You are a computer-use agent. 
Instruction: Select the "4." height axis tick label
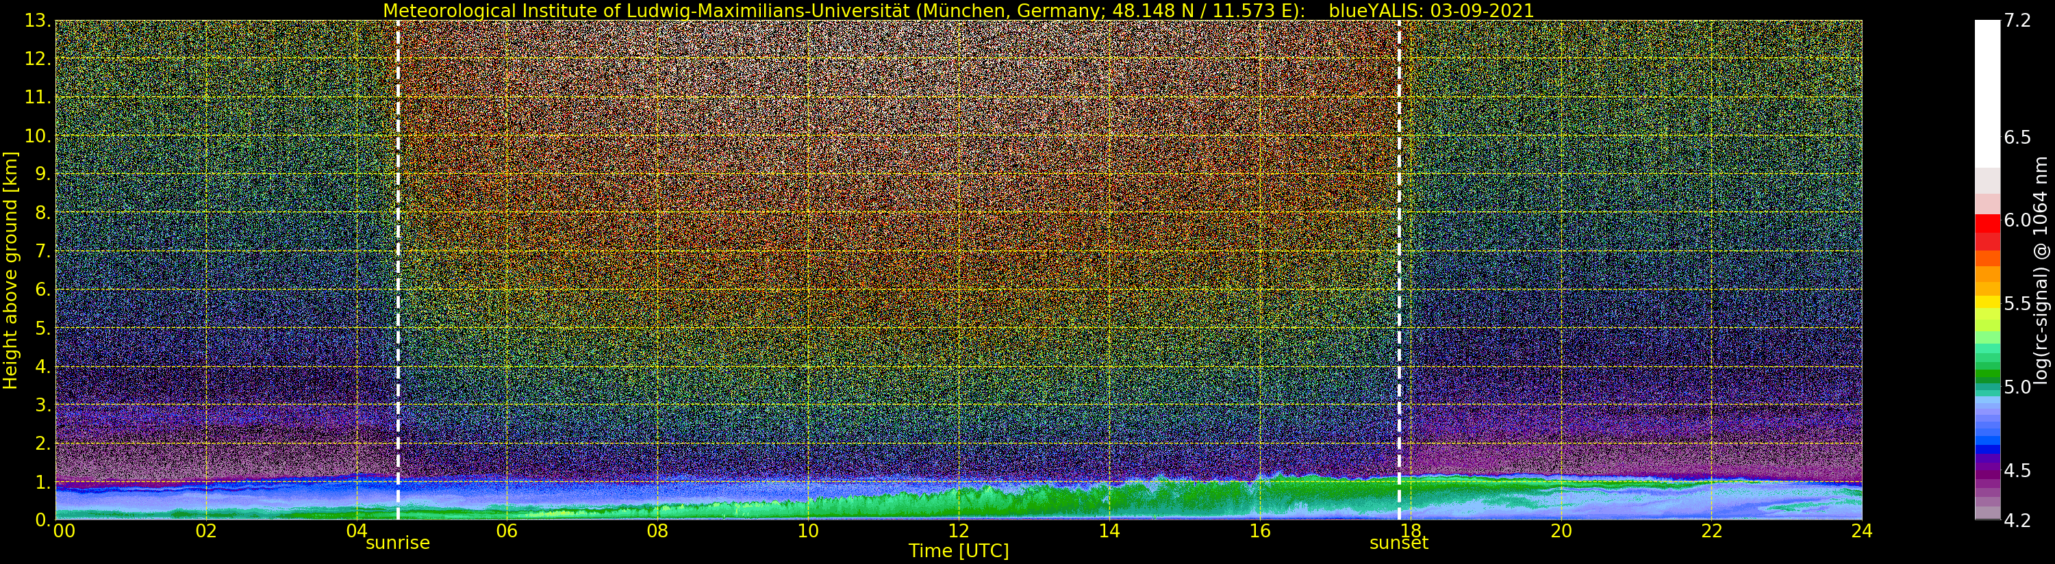tap(42, 367)
